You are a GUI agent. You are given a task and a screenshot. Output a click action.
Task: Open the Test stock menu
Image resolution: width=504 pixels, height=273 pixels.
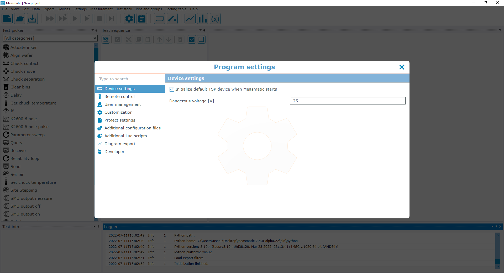[x=124, y=9]
